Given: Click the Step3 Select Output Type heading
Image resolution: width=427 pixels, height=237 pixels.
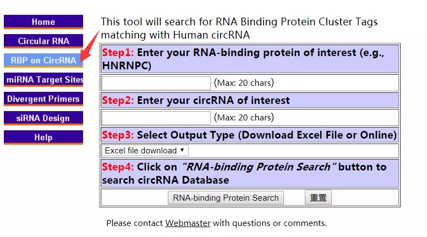Looking at the screenshot, I should 249,135.
